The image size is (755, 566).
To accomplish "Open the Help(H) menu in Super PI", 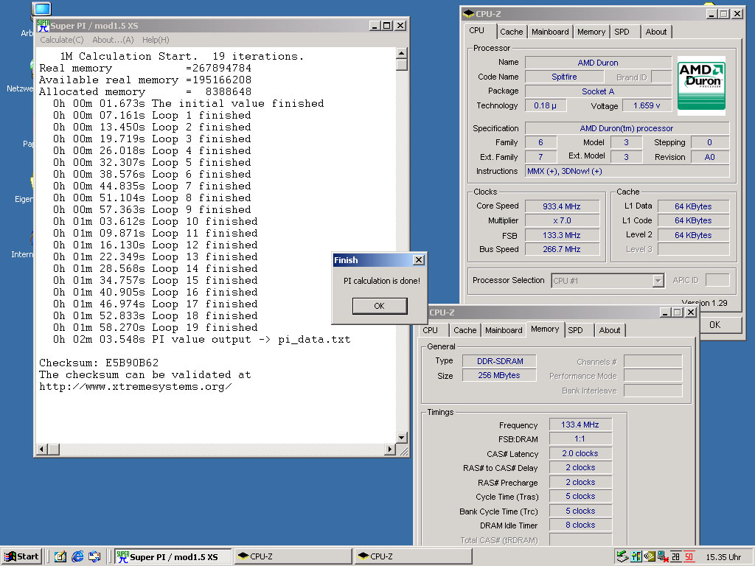I will [x=156, y=40].
